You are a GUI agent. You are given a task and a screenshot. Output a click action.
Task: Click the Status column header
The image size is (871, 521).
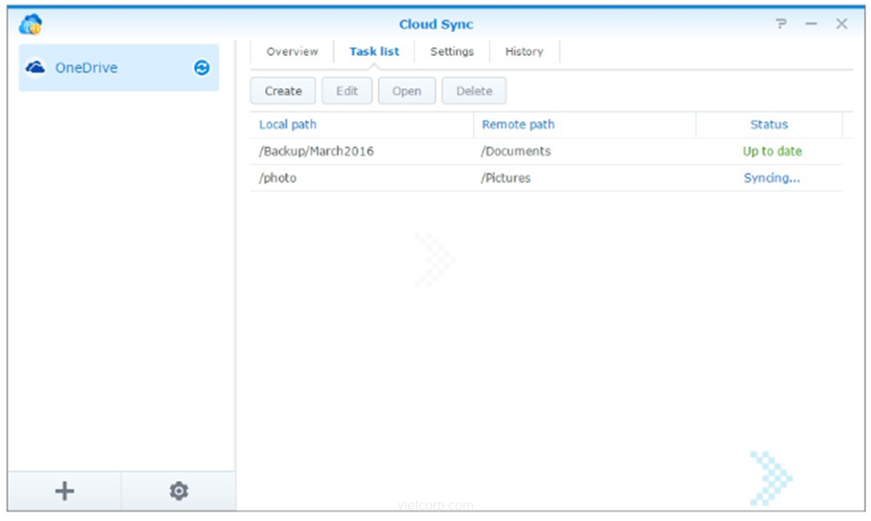pos(769,124)
